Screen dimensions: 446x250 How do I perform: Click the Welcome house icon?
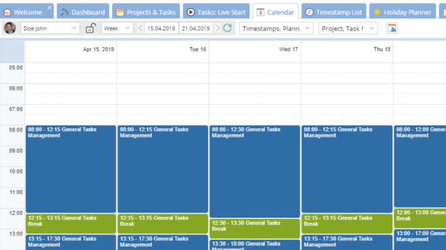(7, 12)
